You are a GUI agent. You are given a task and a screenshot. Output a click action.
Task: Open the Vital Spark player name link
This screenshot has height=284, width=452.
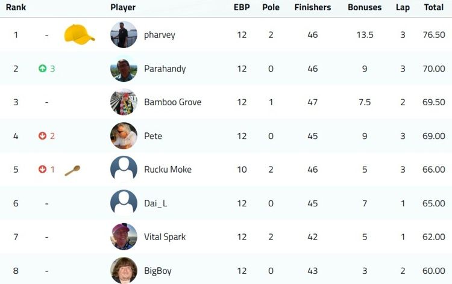point(165,237)
